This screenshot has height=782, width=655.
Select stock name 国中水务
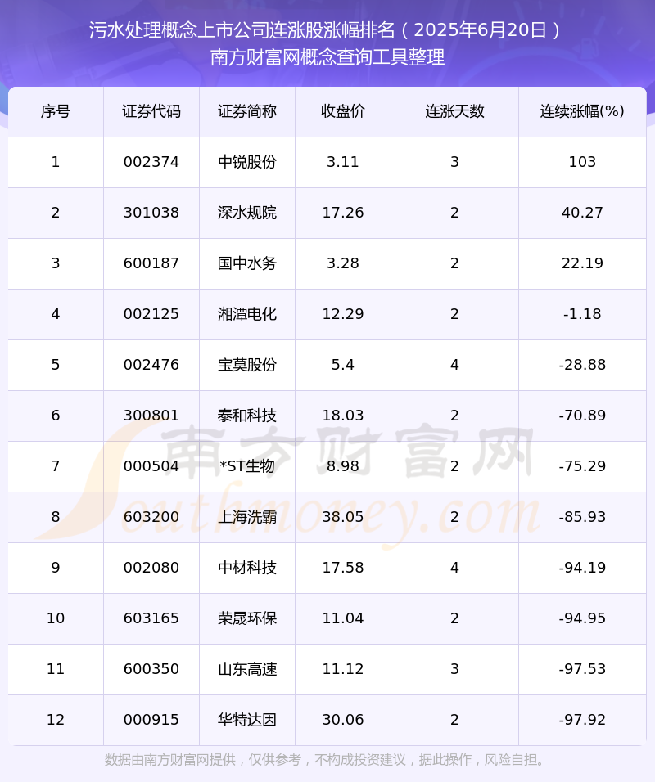tap(247, 263)
